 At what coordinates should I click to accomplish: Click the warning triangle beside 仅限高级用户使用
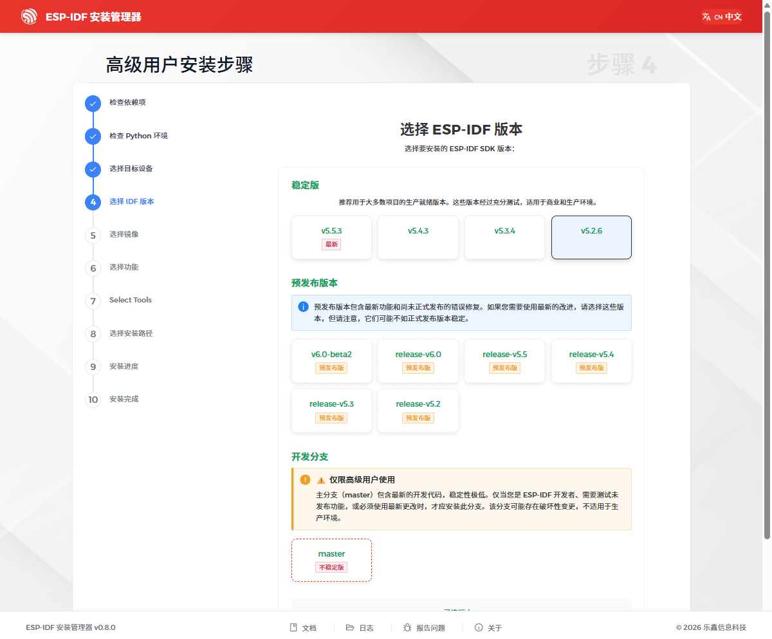click(x=321, y=480)
